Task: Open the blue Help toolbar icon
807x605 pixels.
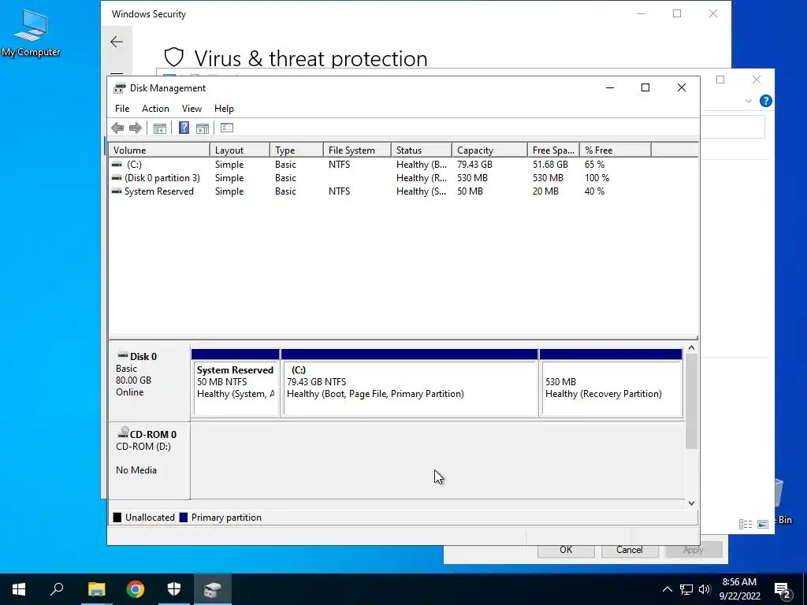Action: [x=184, y=128]
